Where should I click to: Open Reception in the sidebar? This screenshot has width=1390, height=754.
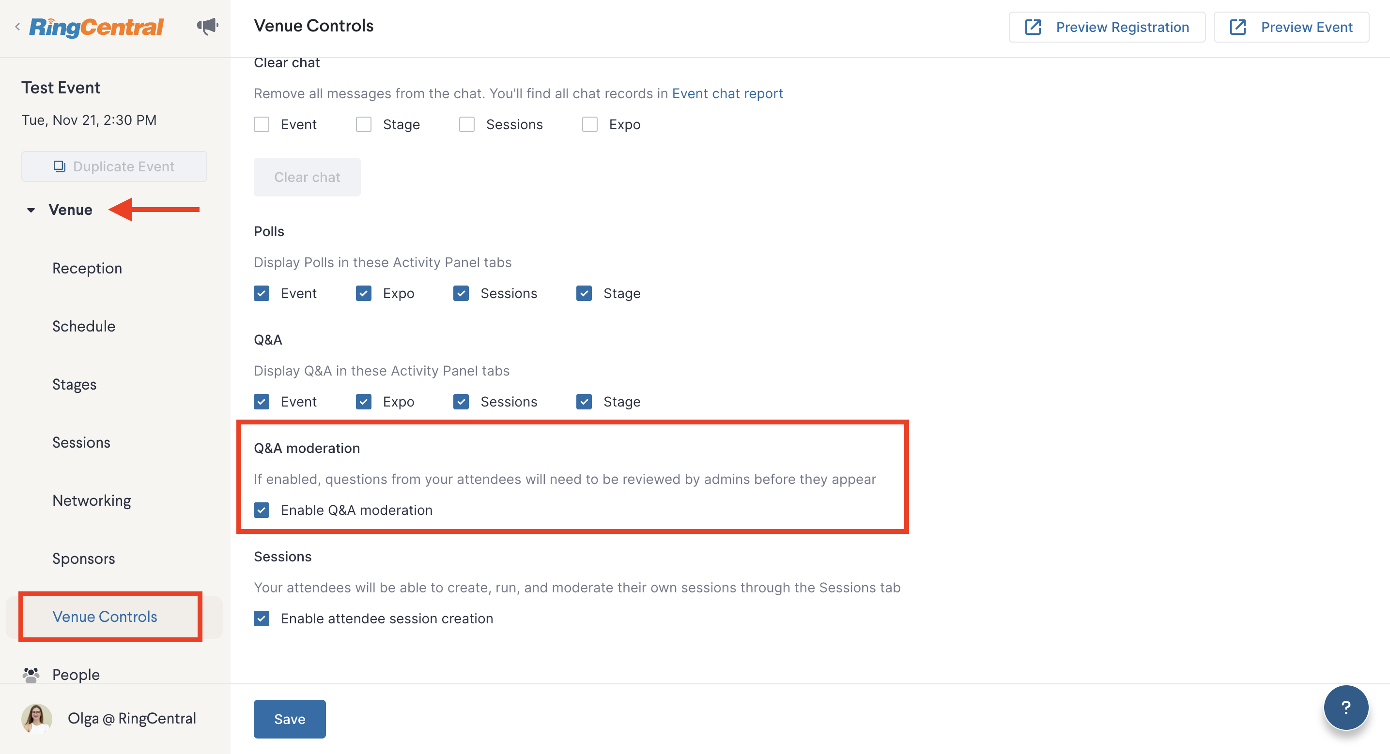[x=87, y=268]
